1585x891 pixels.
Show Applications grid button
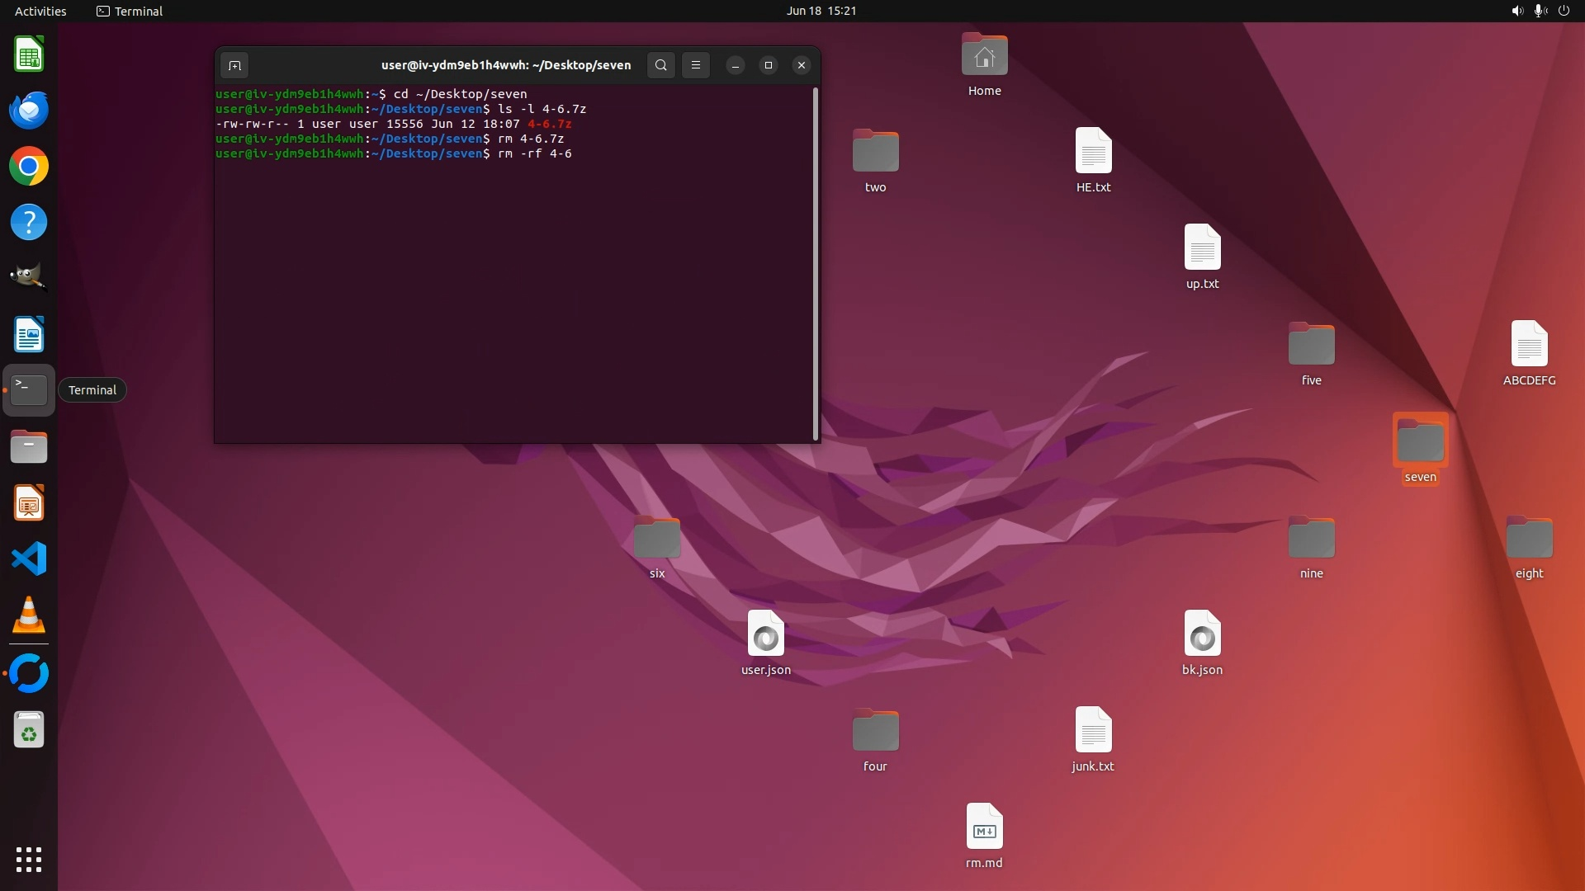29,860
